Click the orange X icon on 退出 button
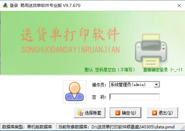Screen dimensions: 185x131 coord(155,113)
